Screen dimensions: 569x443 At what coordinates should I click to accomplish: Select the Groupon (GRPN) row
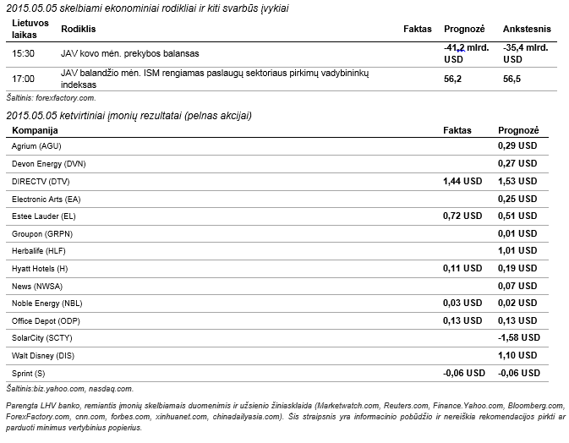tap(277, 234)
